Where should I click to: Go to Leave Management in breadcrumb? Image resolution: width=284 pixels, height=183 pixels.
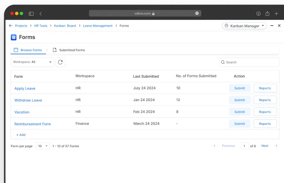(97, 26)
